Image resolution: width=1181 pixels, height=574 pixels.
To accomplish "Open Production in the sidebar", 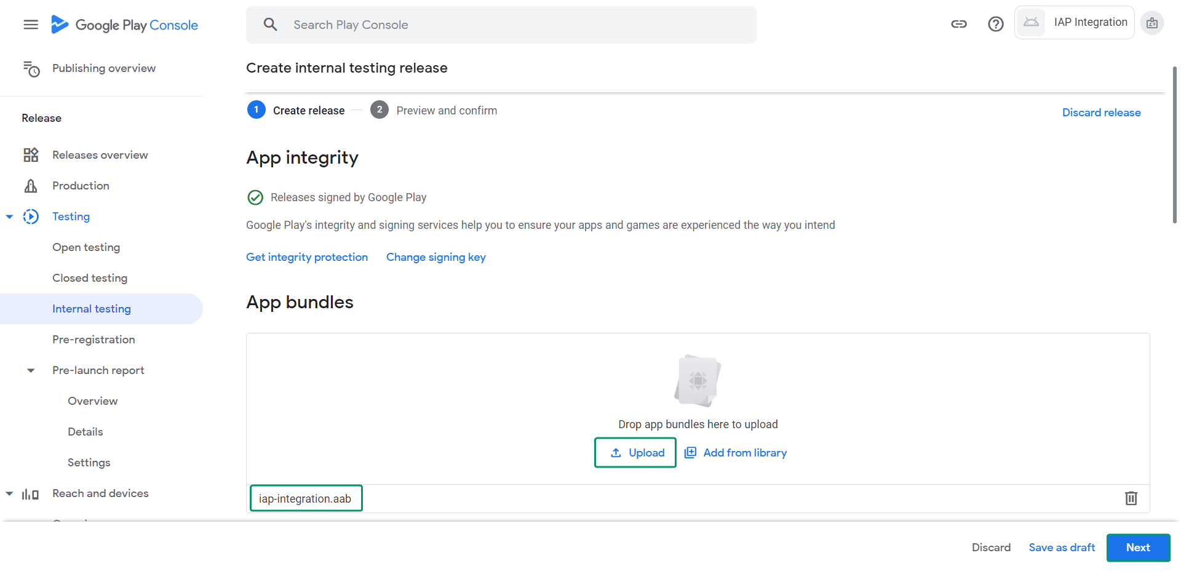I will 81,186.
